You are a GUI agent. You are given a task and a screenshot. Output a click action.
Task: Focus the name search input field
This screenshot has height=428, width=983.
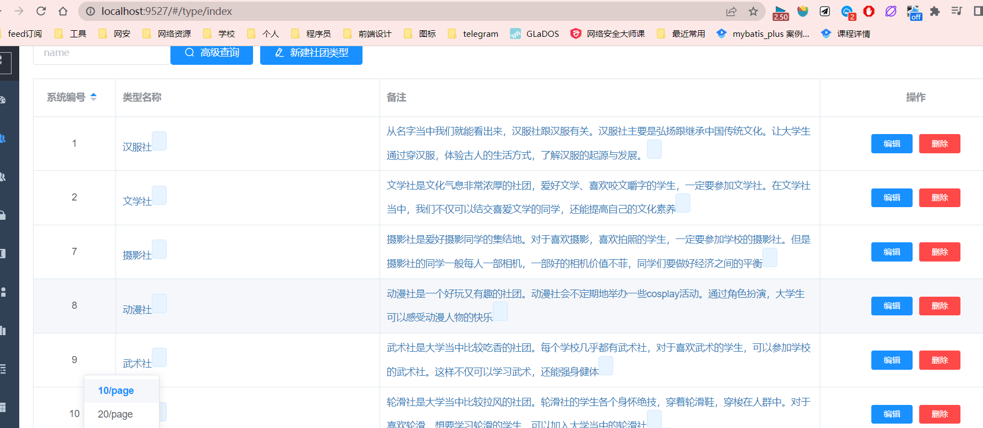[102, 53]
